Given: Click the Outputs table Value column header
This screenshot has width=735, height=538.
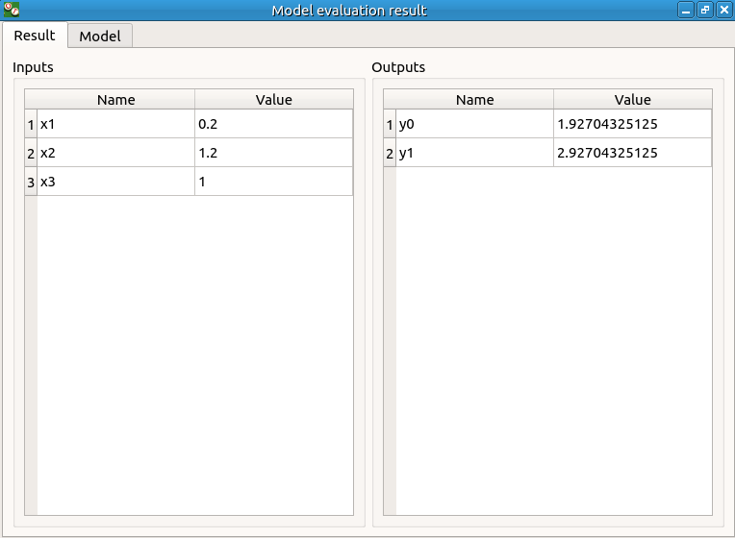Looking at the screenshot, I should click(632, 100).
